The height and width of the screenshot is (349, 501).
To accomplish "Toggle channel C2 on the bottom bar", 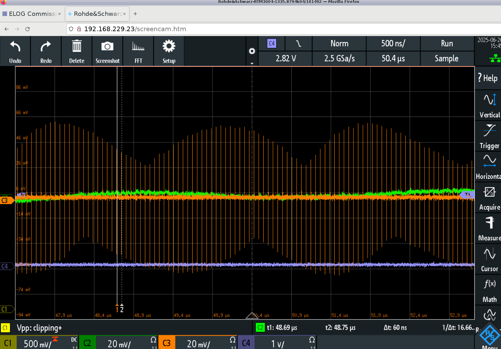I will (x=87, y=343).
